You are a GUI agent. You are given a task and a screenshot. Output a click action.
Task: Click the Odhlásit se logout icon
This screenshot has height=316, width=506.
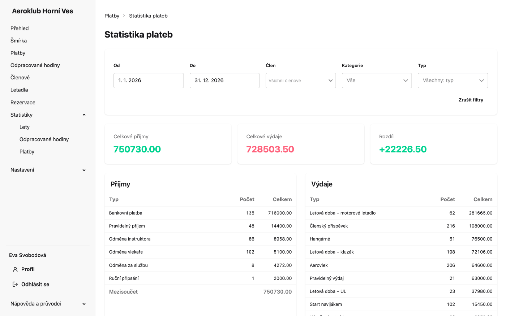pos(15,284)
